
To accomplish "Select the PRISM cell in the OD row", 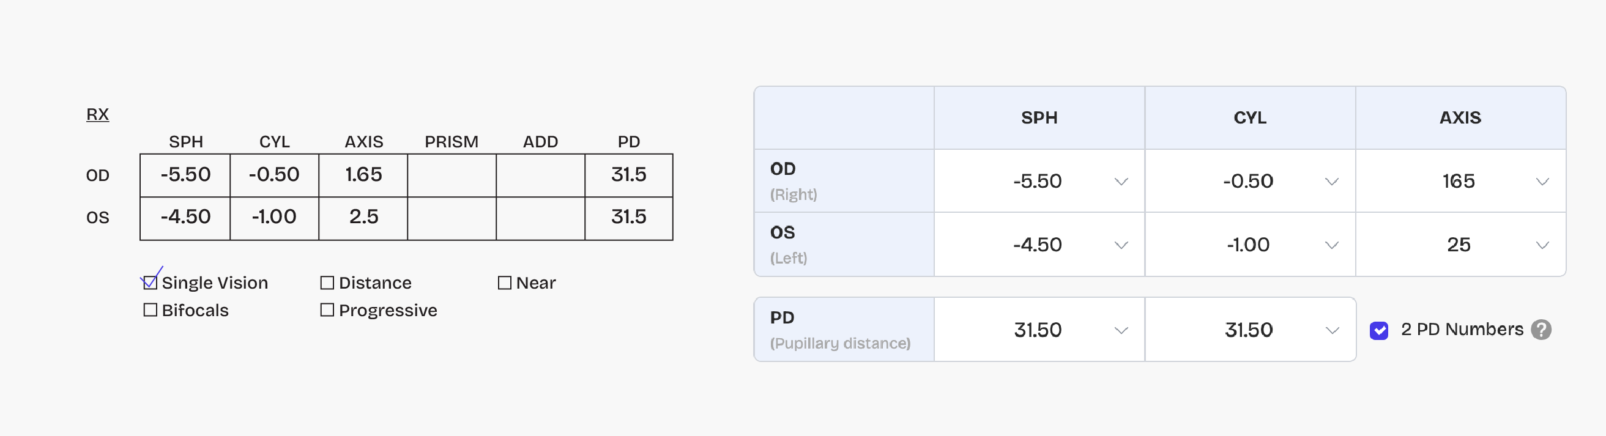I will pyautogui.click(x=452, y=175).
